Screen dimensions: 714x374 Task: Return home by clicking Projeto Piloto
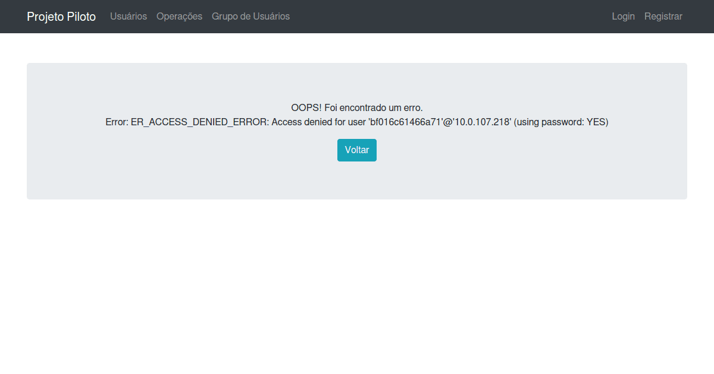click(x=61, y=17)
